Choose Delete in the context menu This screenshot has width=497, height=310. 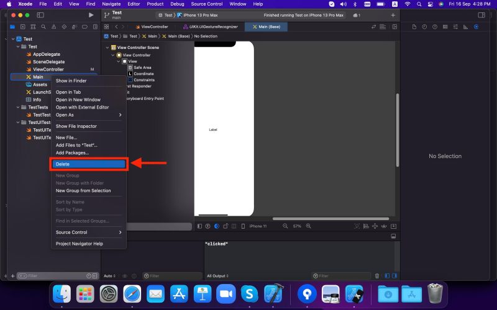[x=89, y=164]
